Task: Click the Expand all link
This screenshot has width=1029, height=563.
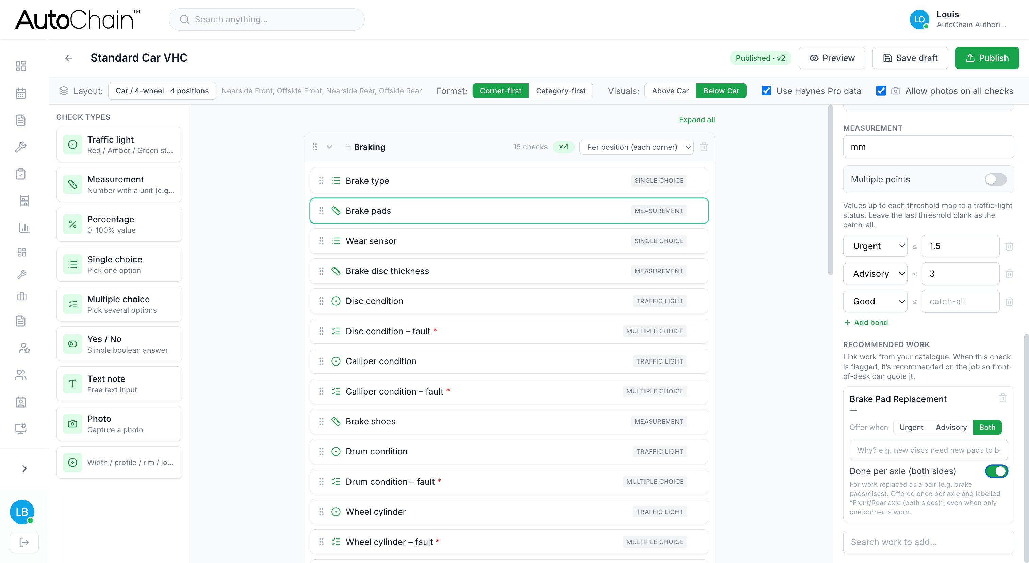Action: (x=697, y=119)
